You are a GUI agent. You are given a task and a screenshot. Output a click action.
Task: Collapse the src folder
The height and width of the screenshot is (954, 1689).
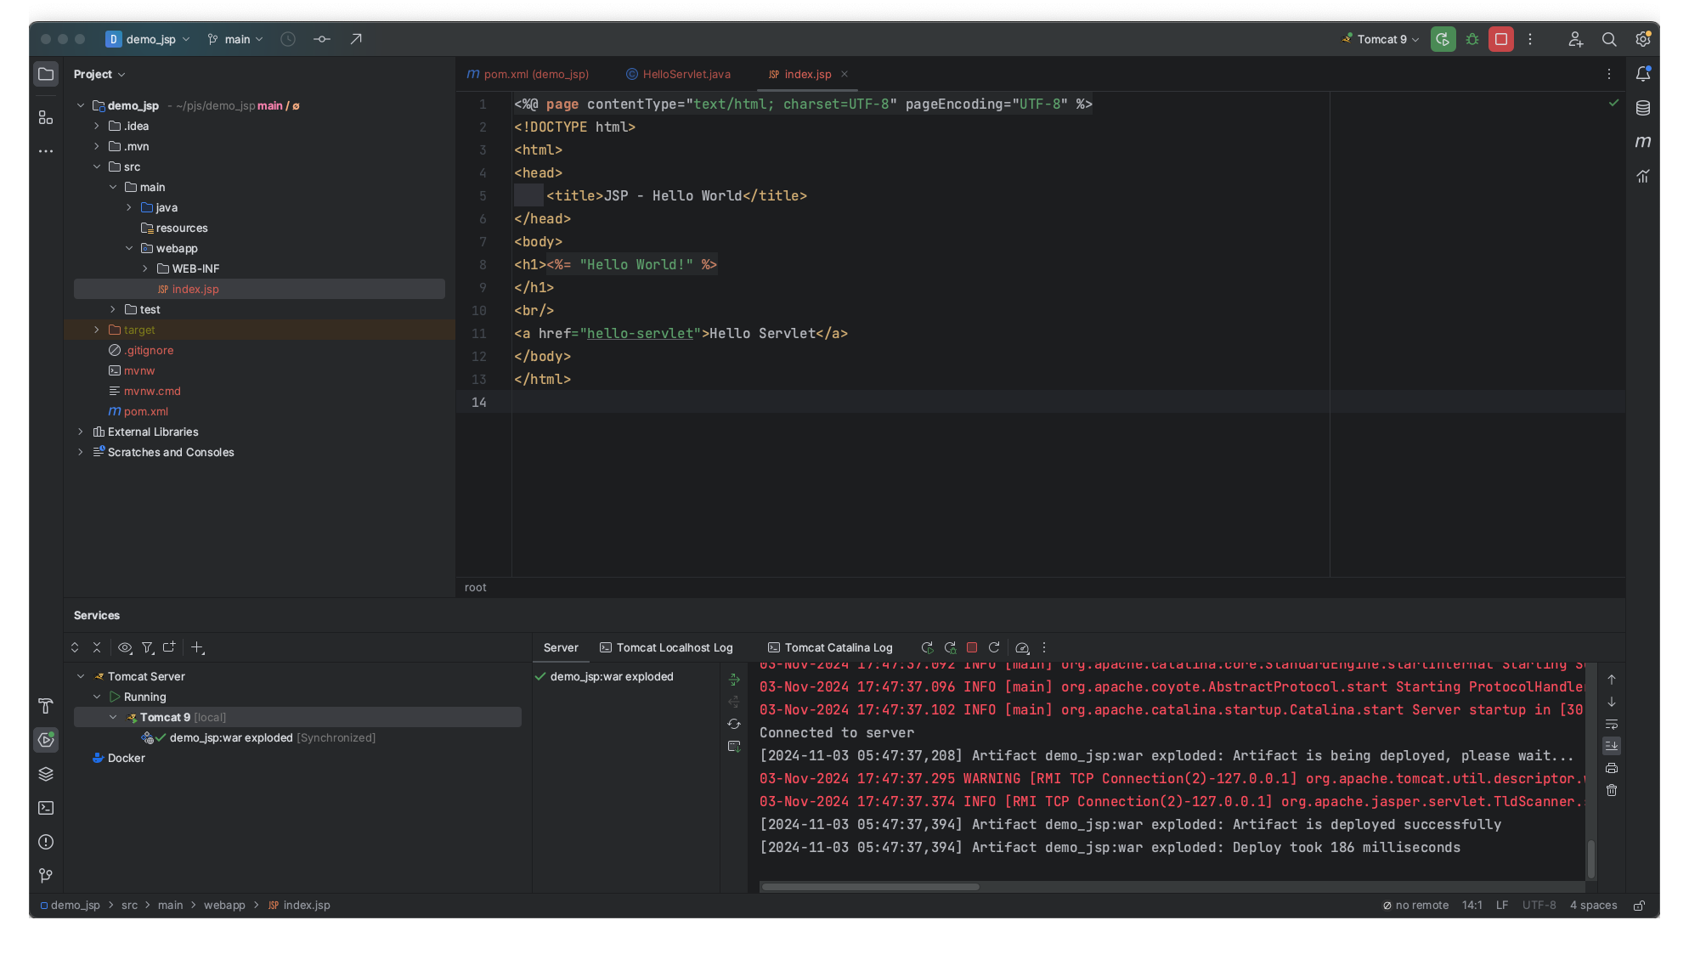(x=97, y=167)
